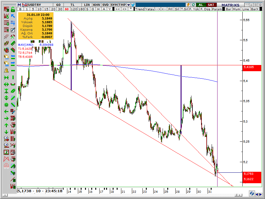Click the Prl button

(170, 9)
